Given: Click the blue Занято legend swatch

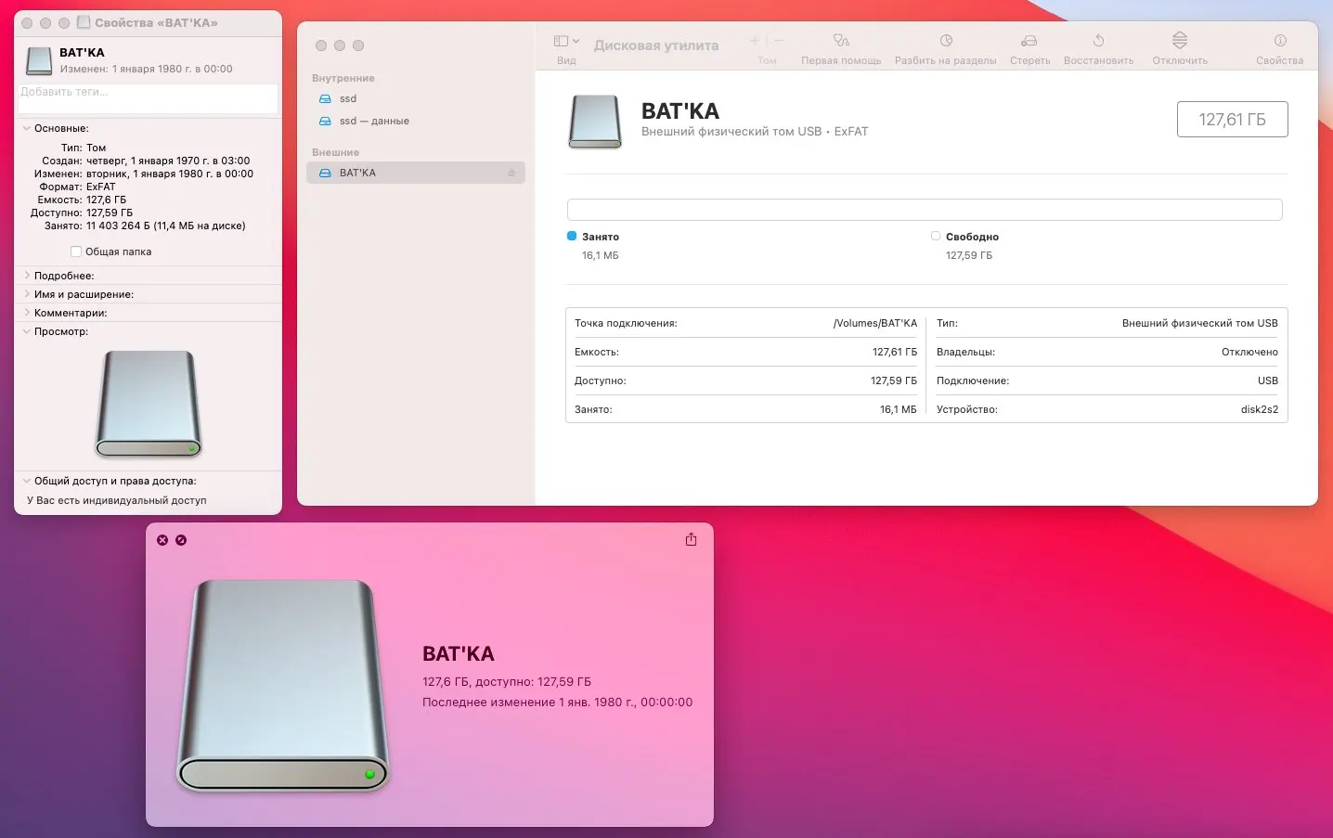Looking at the screenshot, I should (572, 236).
